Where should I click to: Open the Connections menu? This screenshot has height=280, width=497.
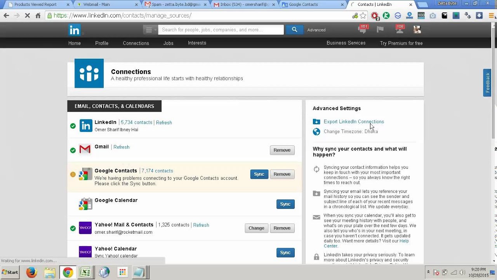click(136, 43)
